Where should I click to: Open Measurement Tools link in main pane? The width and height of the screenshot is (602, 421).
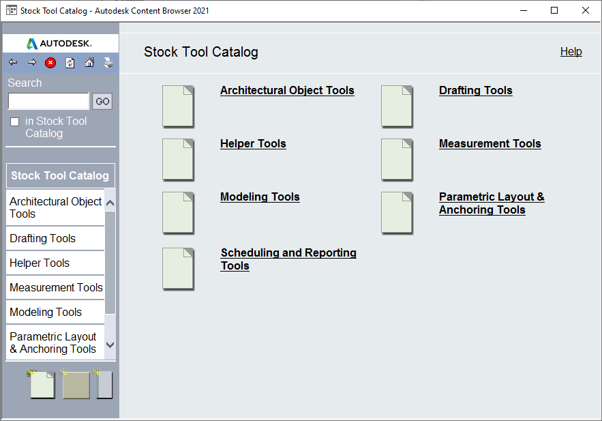(x=490, y=144)
